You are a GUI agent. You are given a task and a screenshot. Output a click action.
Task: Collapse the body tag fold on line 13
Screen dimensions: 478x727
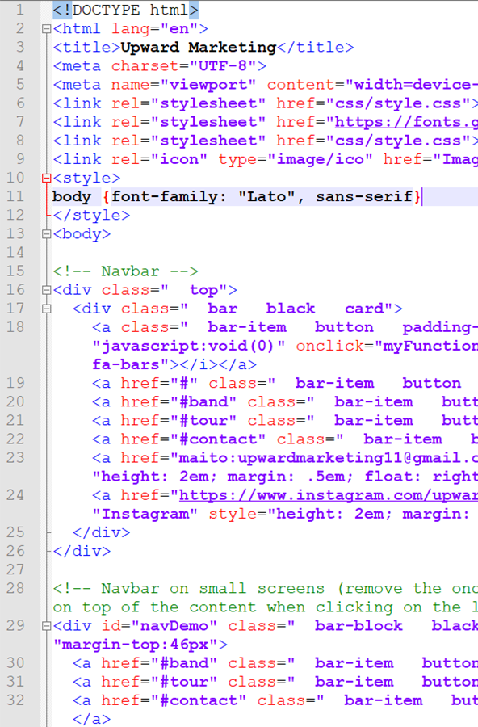coord(46,234)
